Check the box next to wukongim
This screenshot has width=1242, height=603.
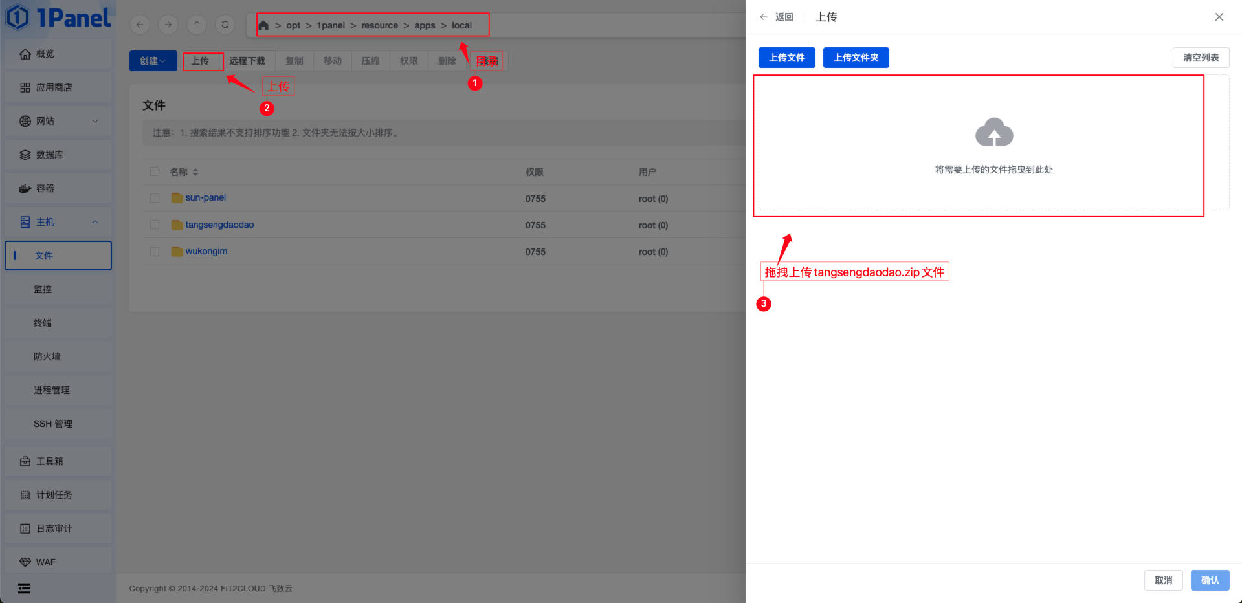(155, 251)
